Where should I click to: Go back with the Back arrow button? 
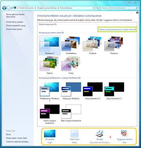pos(4,8)
